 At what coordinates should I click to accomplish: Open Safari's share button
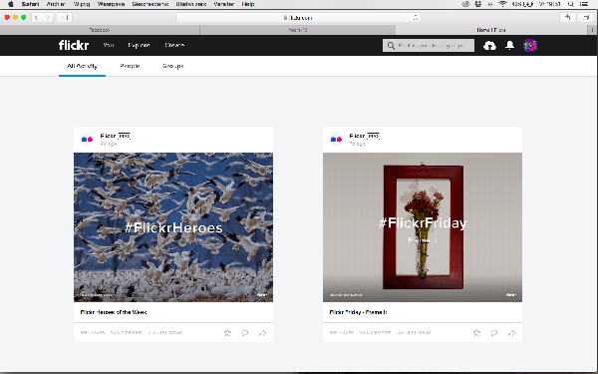point(568,17)
